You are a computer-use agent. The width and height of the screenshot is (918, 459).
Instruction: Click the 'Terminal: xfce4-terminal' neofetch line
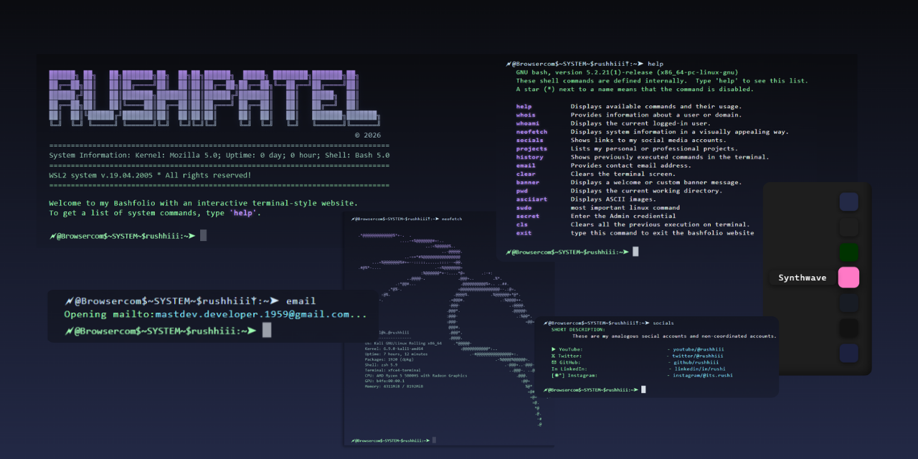click(393, 370)
